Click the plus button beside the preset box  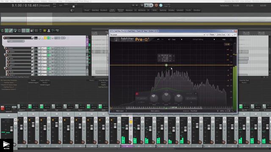(207, 35)
